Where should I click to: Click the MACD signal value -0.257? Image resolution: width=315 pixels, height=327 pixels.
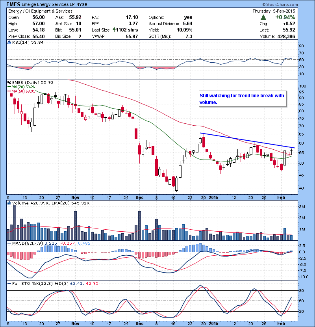pos(67,243)
